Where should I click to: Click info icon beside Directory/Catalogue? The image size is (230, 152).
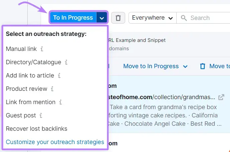[x=66, y=62]
